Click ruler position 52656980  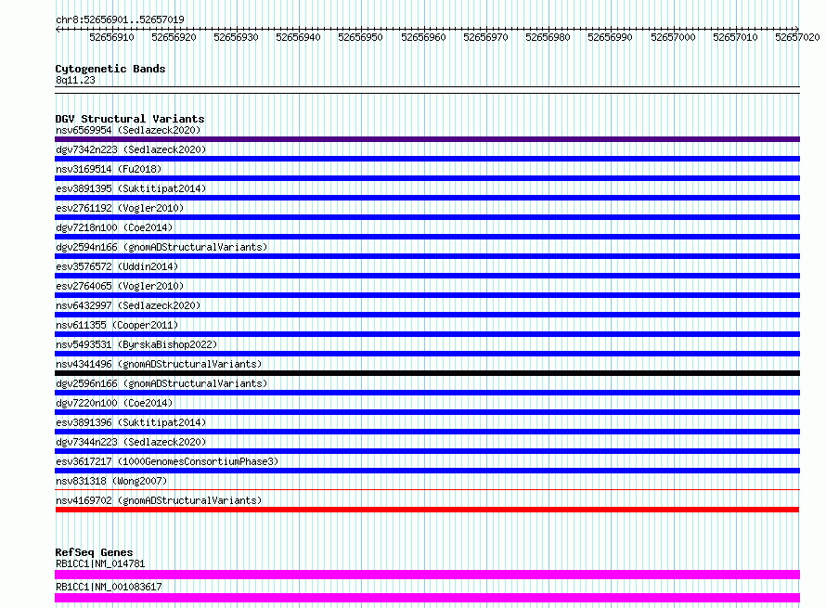pyautogui.click(x=548, y=37)
